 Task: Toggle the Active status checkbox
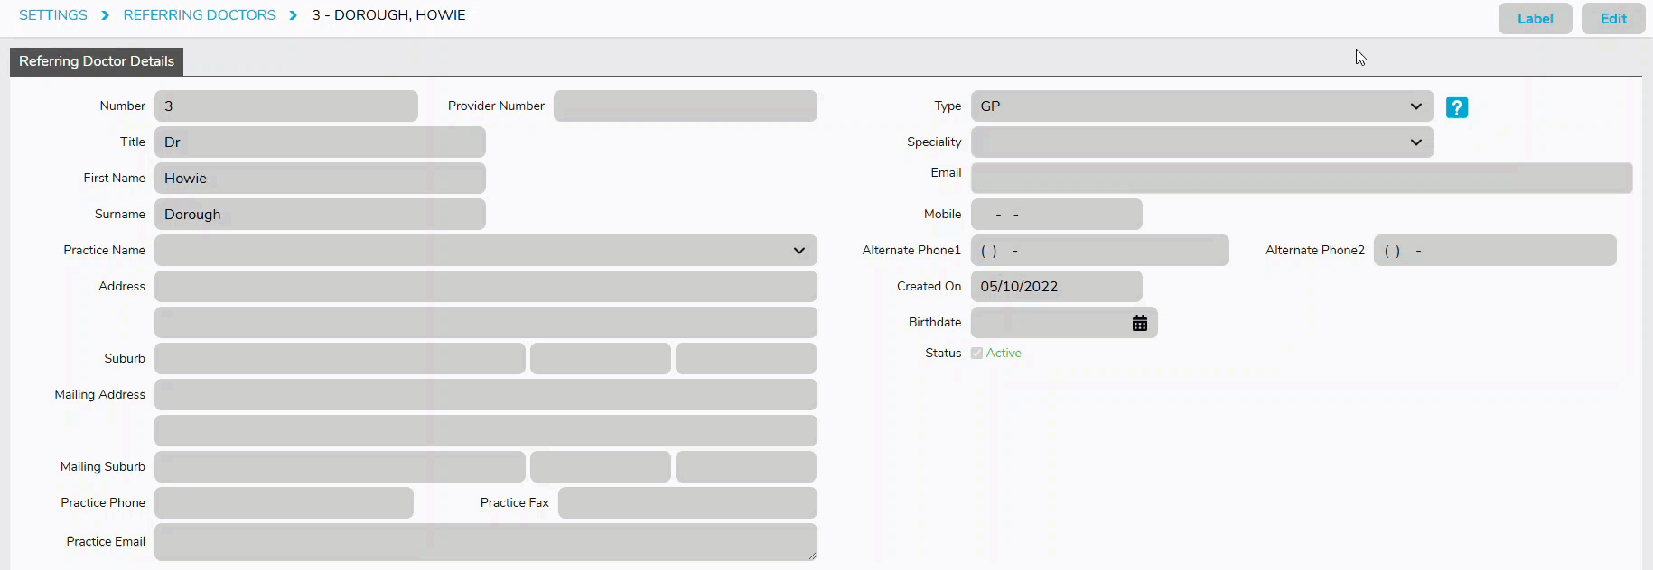976,354
